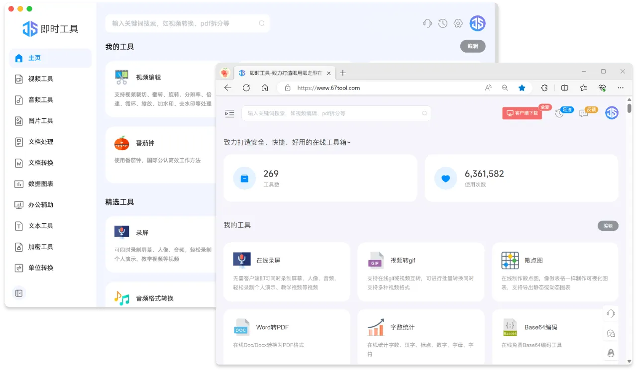The height and width of the screenshot is (371, 637).
Task: Open the 番茄钟 tomato timer tool
Action: tap(160, 155)
